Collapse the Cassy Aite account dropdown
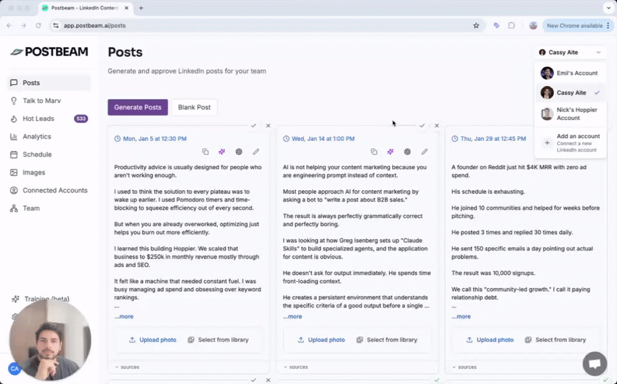 (570, 52)
